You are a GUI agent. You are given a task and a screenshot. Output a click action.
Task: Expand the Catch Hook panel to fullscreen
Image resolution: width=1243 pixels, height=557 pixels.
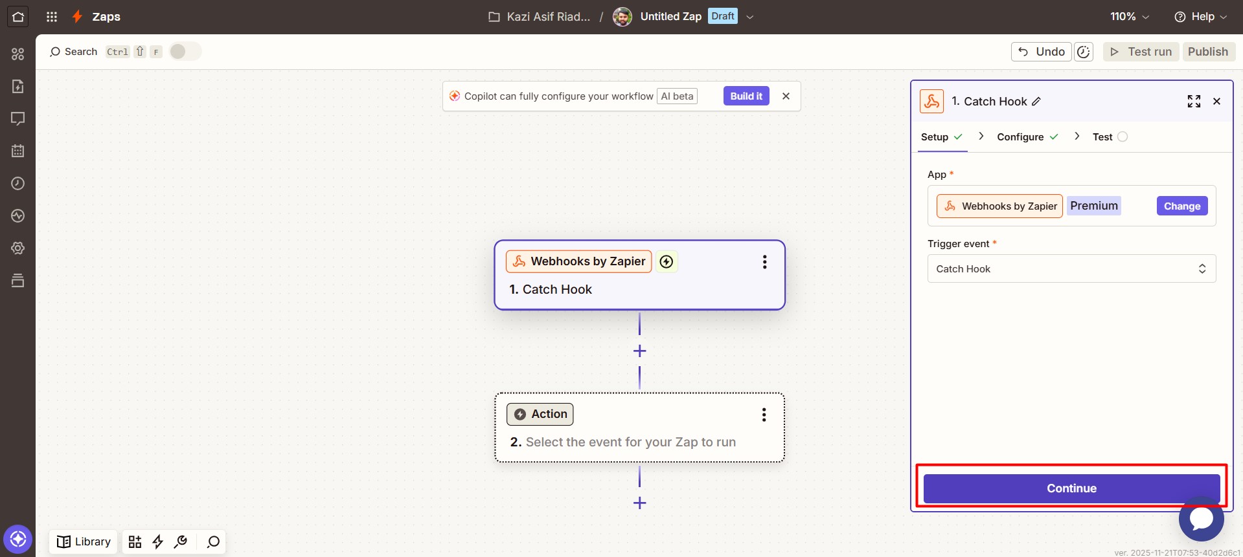tap(1194, 102)
